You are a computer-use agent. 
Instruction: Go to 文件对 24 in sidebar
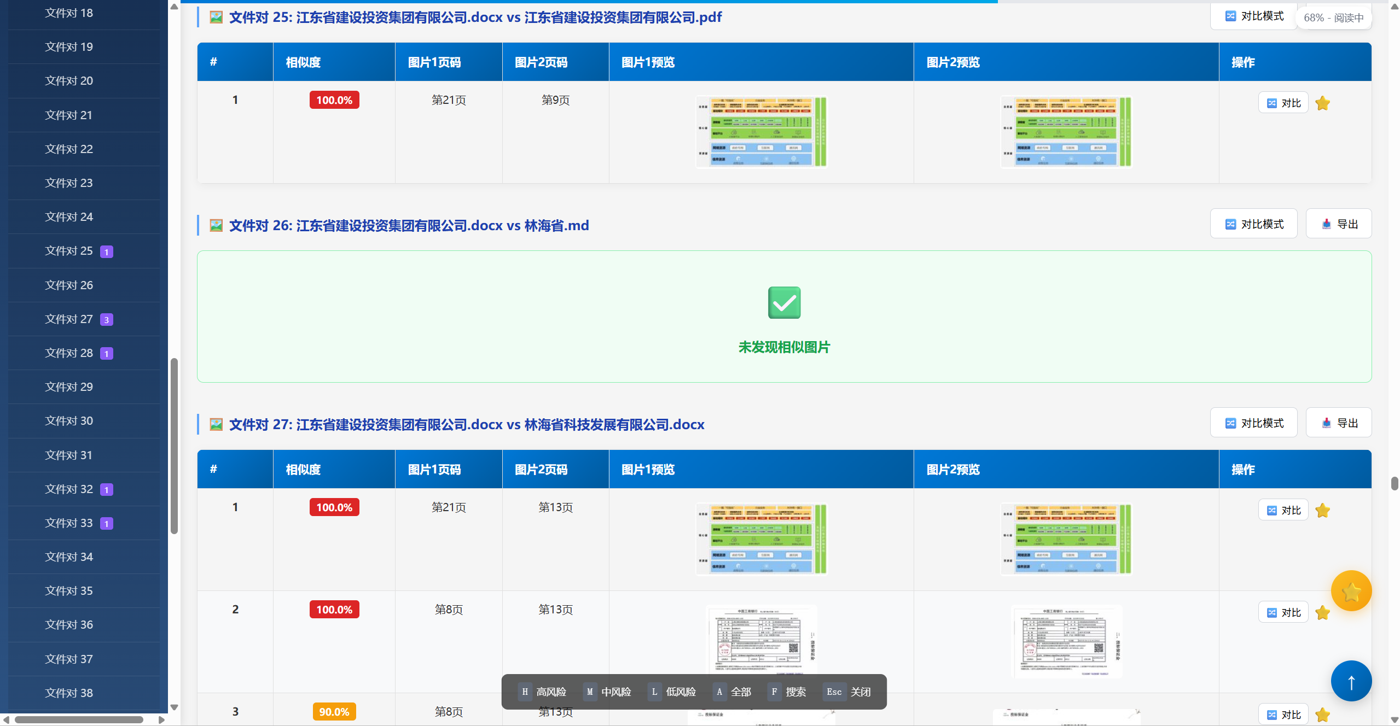[x=84, y=217]
